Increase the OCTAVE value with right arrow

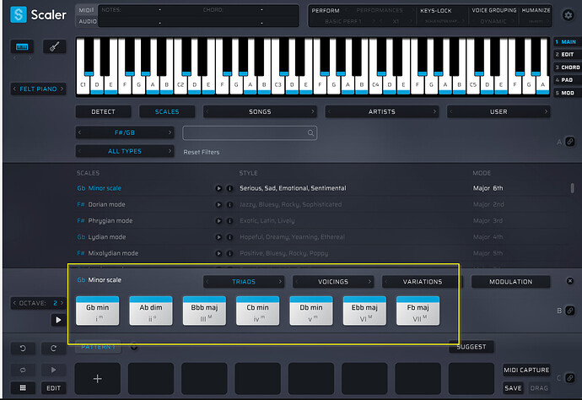62,303
